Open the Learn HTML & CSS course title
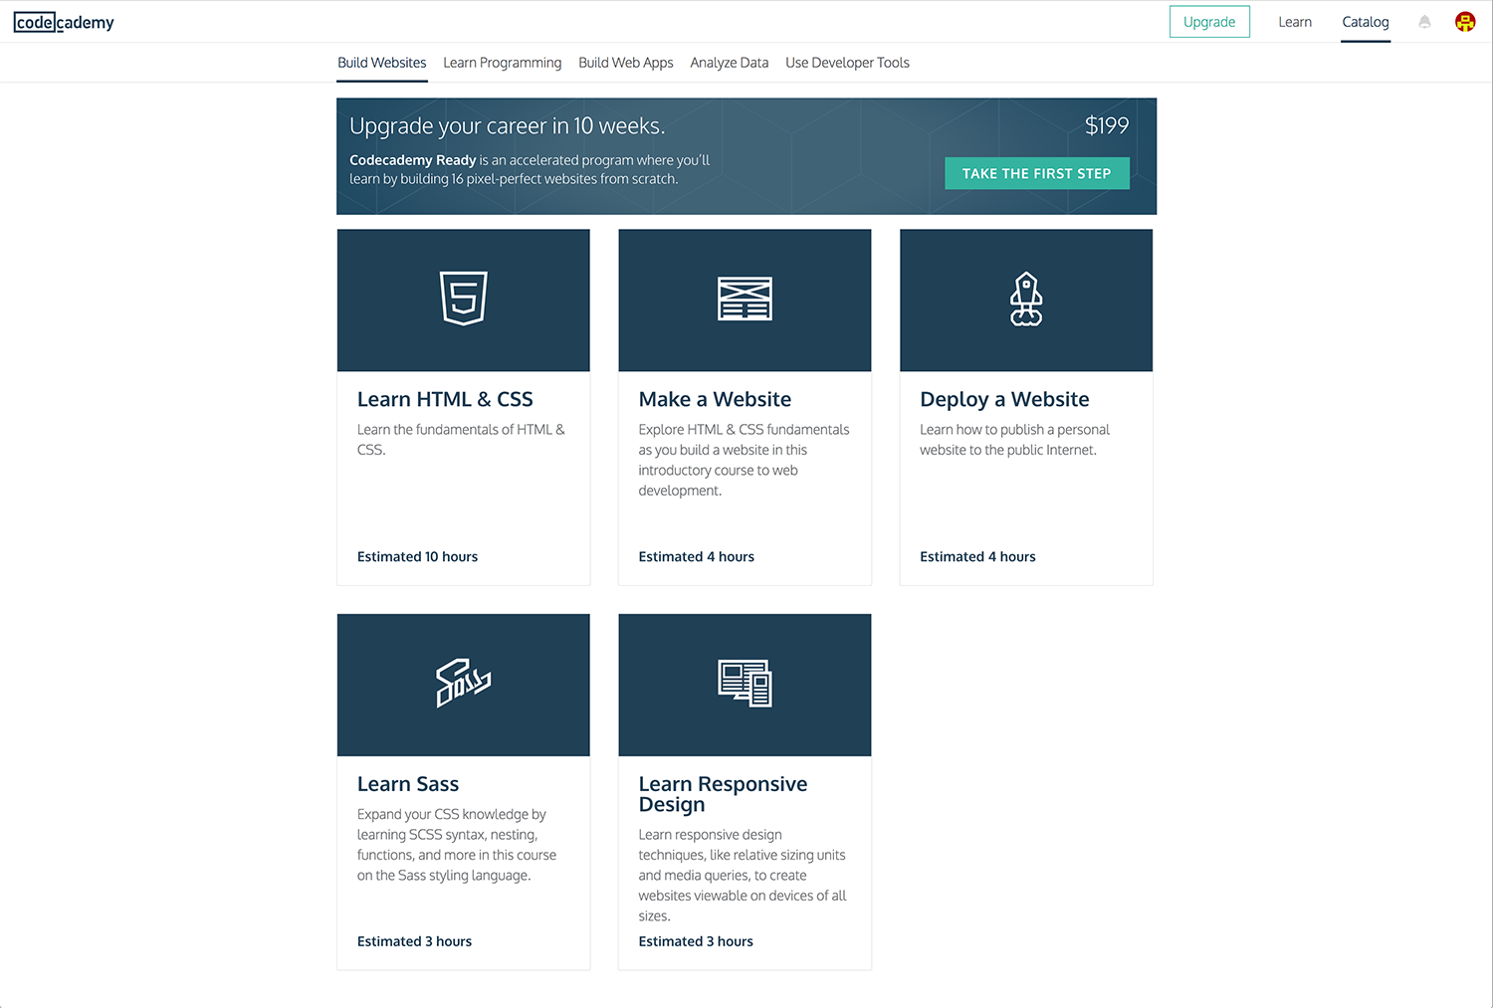 (445, 399)
